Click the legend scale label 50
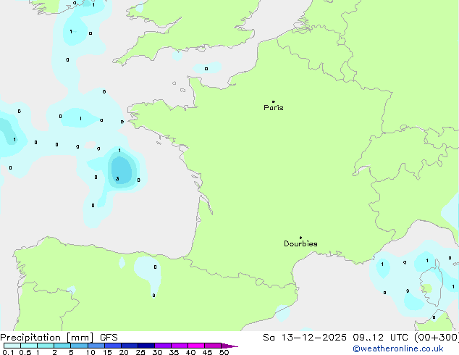459x355 pixels. pos(224,352)
